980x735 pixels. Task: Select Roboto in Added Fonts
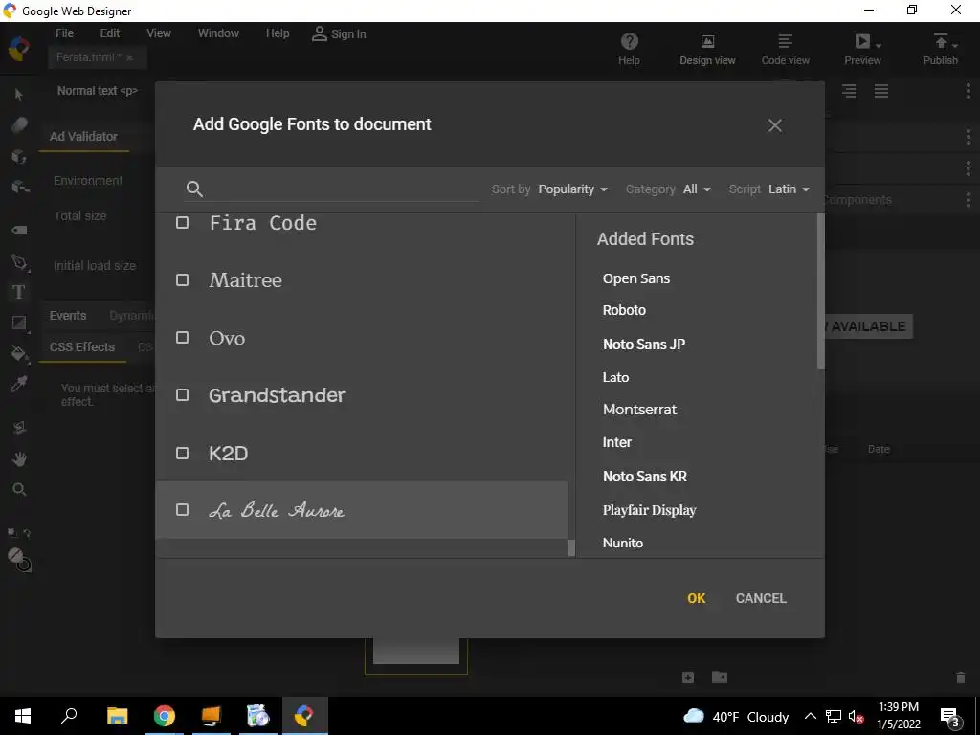(x=624, y=310)
